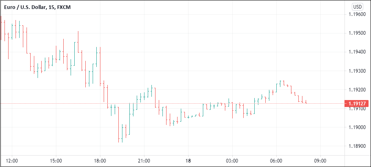This screenshot has width=371, height=167.
Task: Click the 18:00 time axis label
Action: (100, 161)
